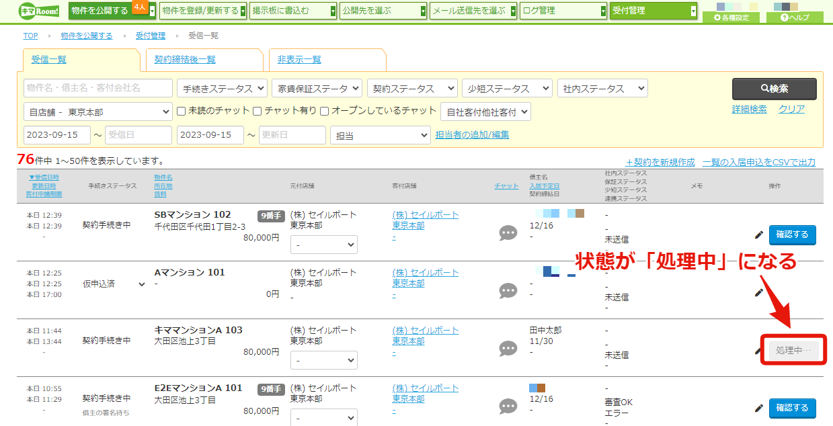Open 元付店舗 select for キママンションA 103
The image size is (833, 426).
324,360
